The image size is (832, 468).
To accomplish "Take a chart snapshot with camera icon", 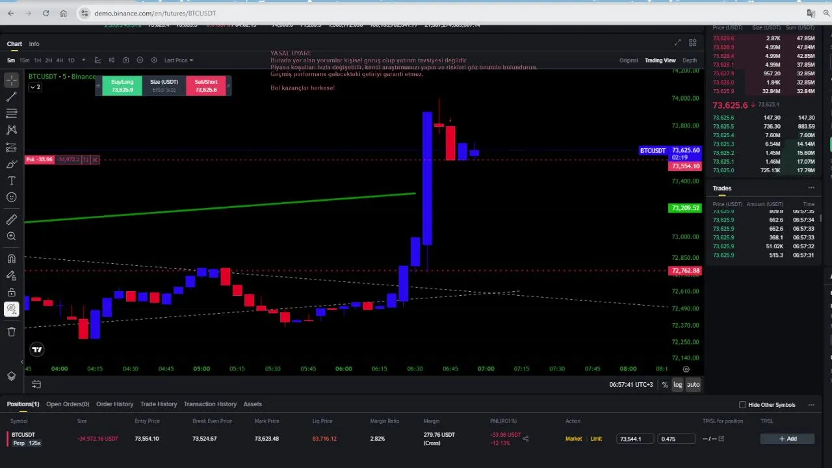I will (125, 60).
